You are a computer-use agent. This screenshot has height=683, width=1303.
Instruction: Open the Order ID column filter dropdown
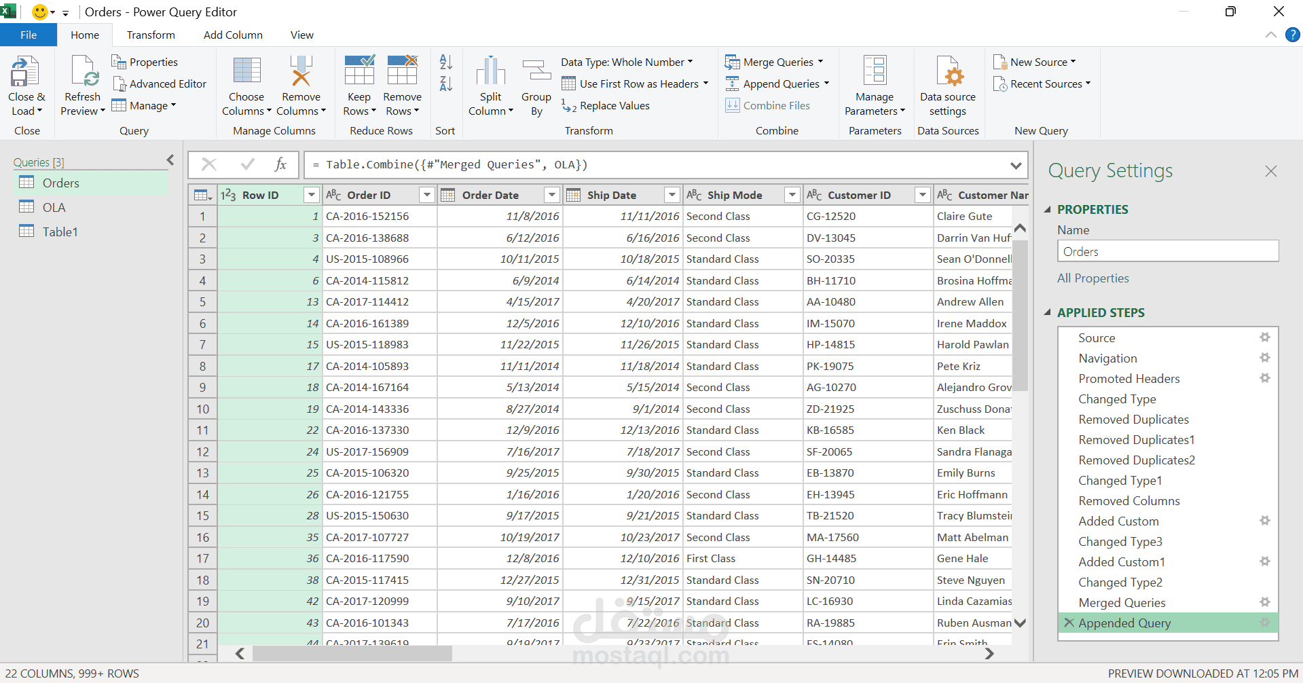(x=426, y=196)
